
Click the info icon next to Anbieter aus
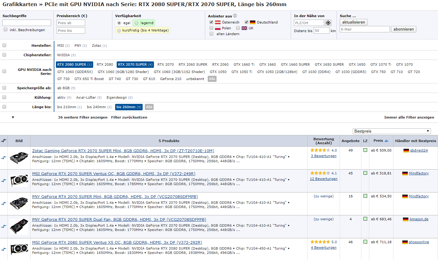(235, 16)
